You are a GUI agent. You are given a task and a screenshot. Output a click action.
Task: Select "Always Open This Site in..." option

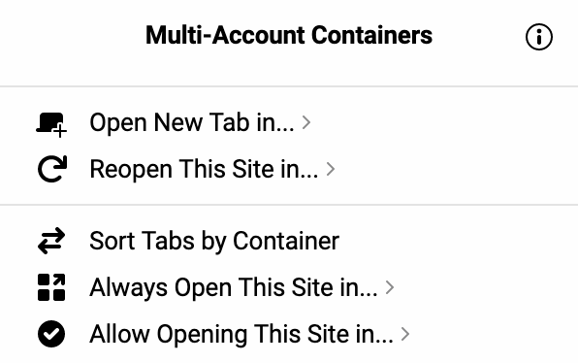289,287
